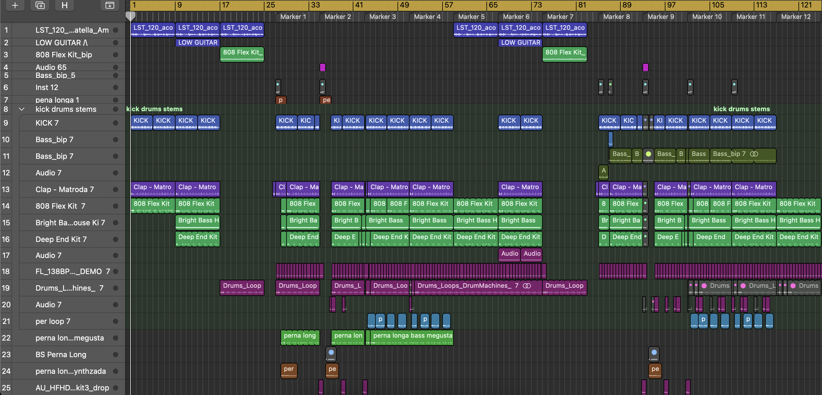822x395 pixels.
Task: Toggle the dot button on KICK 7 track
Action: 116,123
